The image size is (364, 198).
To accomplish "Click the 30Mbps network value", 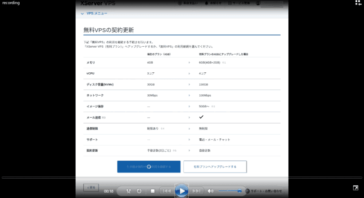I will (152, 96).
